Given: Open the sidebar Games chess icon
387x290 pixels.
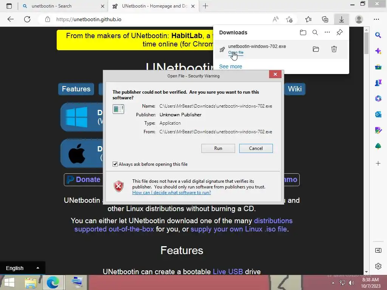Looking at the screenshot, I should click(378, 83).
